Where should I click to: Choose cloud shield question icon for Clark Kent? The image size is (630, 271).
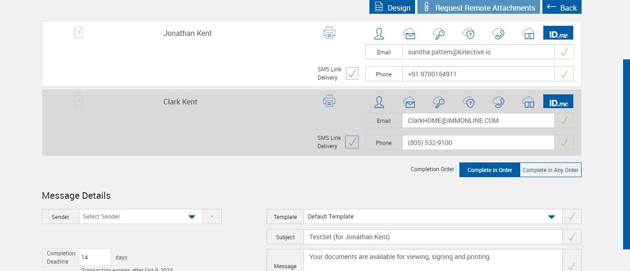[469, 102]
